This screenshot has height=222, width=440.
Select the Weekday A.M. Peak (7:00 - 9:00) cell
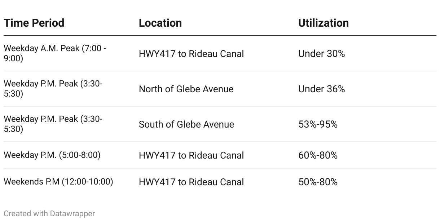pyautogui.click(x=55, y=53)
